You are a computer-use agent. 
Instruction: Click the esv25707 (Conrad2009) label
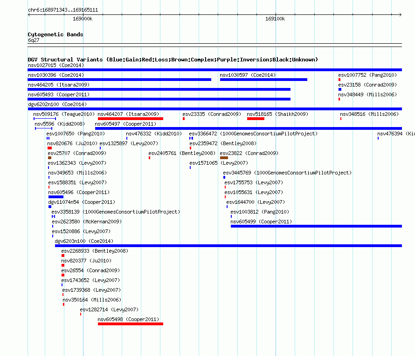(x=77, y=153)
